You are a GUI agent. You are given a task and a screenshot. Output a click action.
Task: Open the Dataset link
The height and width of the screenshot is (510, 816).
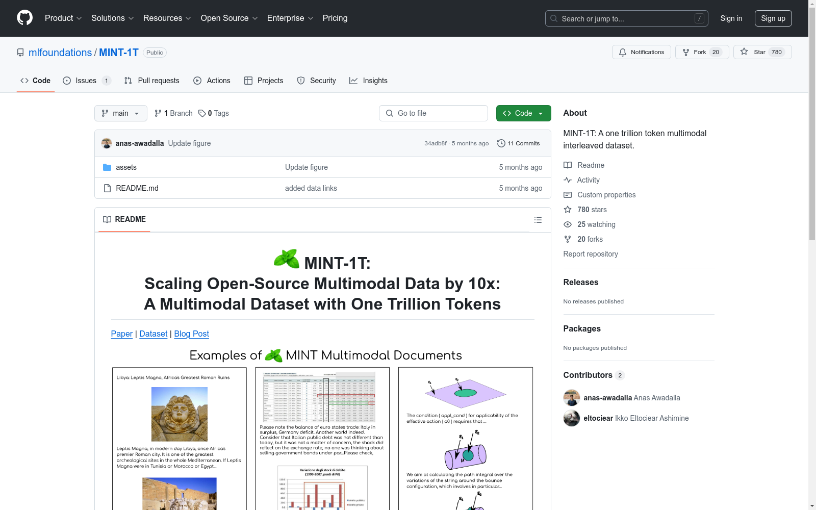(154, 334)
